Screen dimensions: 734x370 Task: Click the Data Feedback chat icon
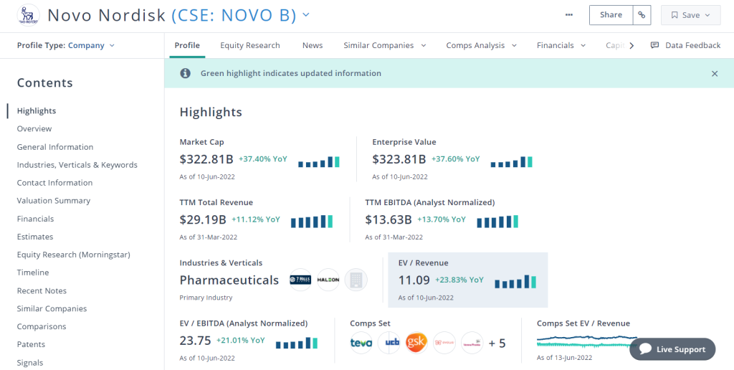pos(655,45)
